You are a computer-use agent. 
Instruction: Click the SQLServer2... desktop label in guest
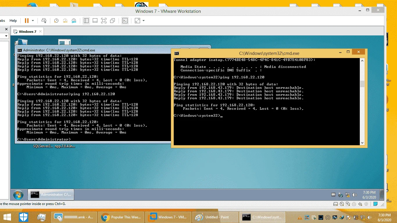coord(43,146)
